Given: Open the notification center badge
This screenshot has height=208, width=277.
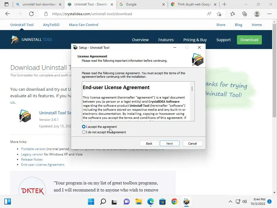Looking at the screenshot, I should pos(269,201).
